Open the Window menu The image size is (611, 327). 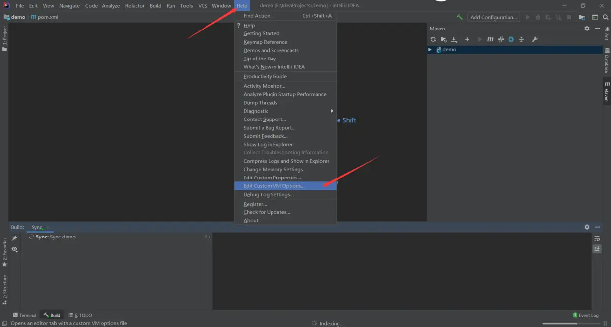(221, 6)
